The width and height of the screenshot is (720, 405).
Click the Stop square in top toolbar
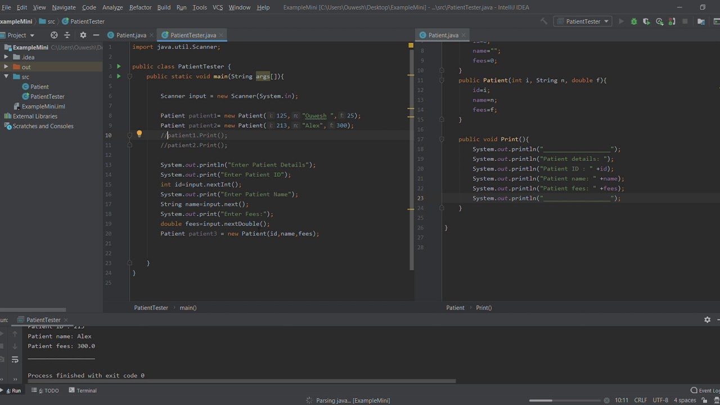(685, 21)
